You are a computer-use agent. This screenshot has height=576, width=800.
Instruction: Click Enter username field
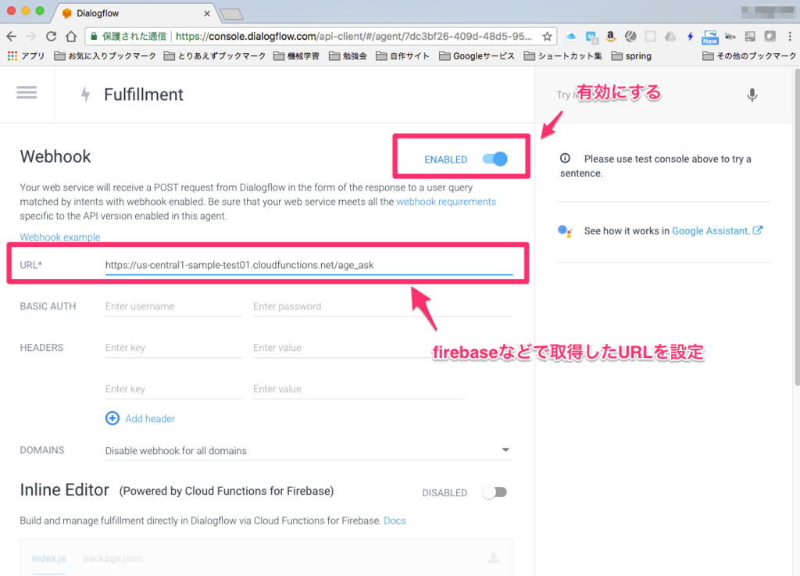[x=173, y=306]
